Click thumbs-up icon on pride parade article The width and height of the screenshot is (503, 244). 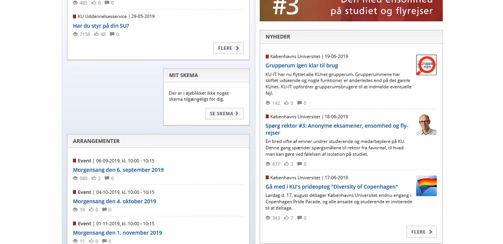[x=286, y=218]
